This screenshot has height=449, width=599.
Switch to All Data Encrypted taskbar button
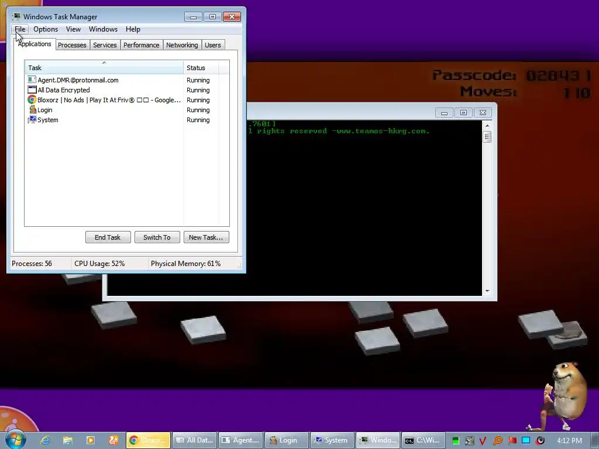tap(194, 440)
